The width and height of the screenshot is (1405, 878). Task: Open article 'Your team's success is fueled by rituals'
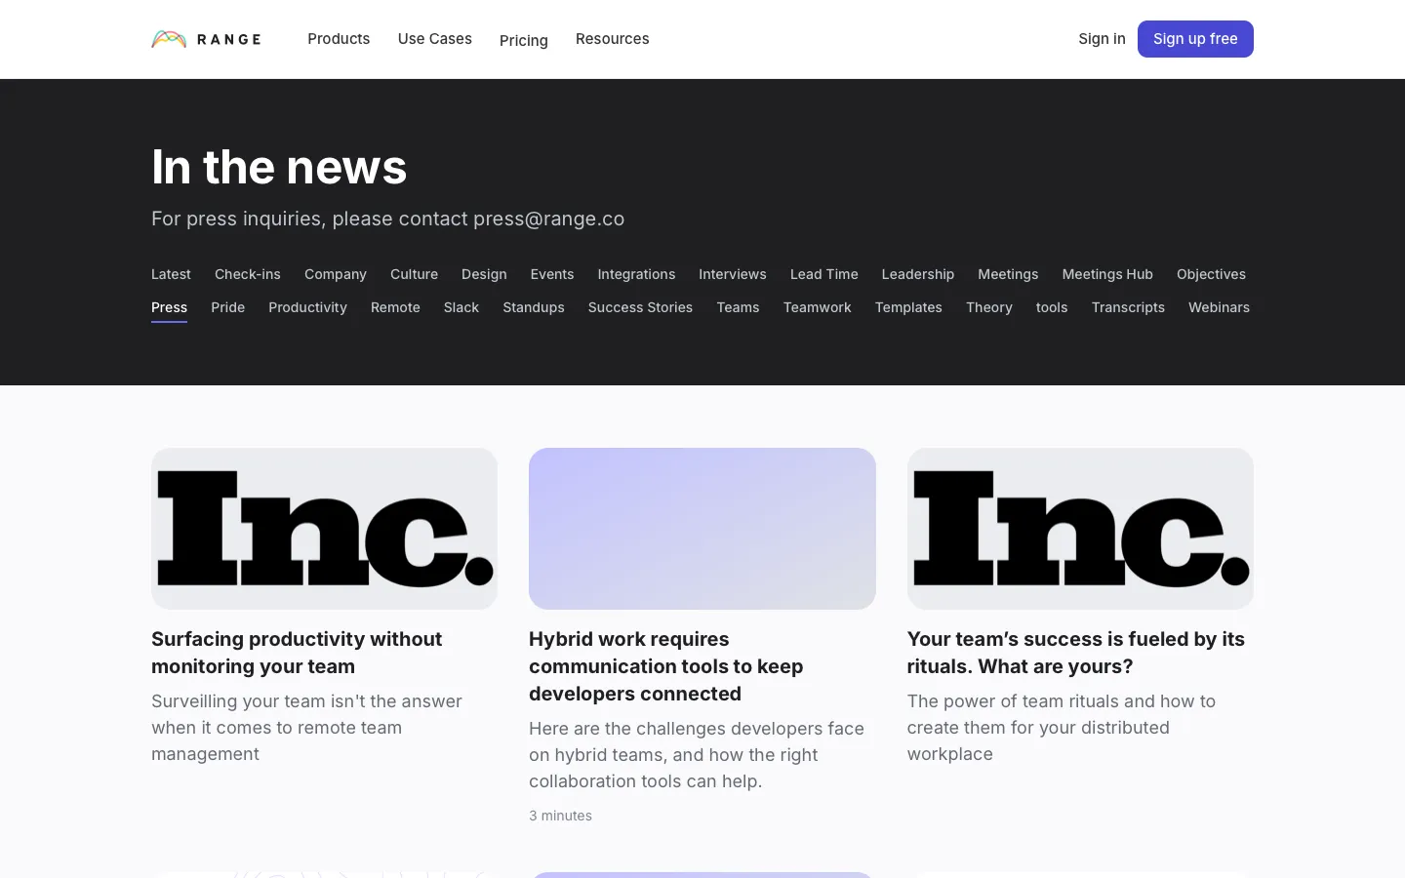coord(1076,653)
